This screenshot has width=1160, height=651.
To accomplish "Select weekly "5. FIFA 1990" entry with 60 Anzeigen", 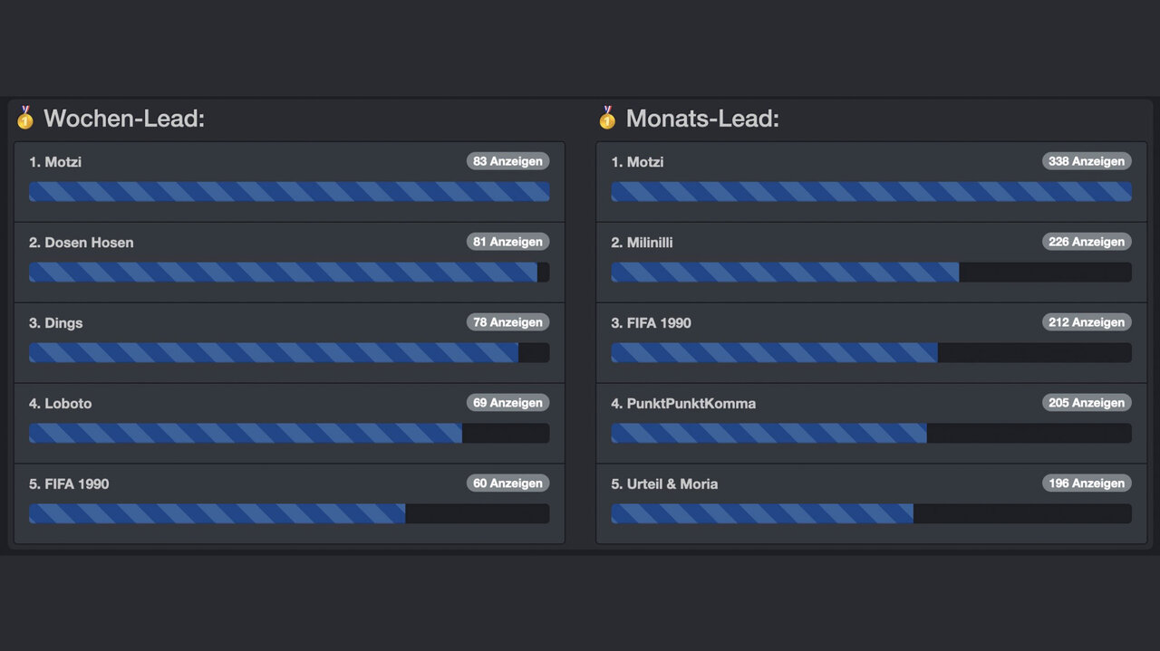I will [289, 503].
